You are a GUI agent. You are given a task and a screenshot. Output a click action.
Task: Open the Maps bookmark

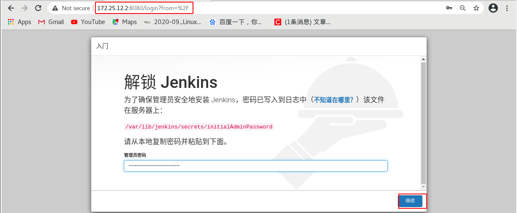(125, 22)
